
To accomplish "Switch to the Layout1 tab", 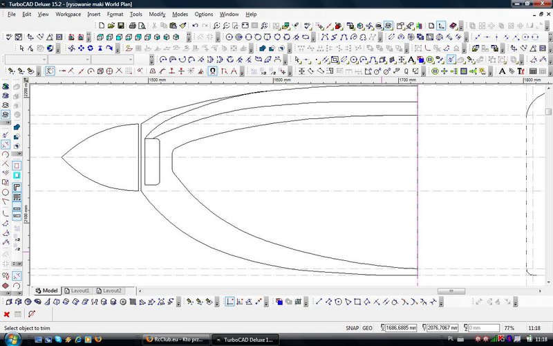I will tap(77, 291).
